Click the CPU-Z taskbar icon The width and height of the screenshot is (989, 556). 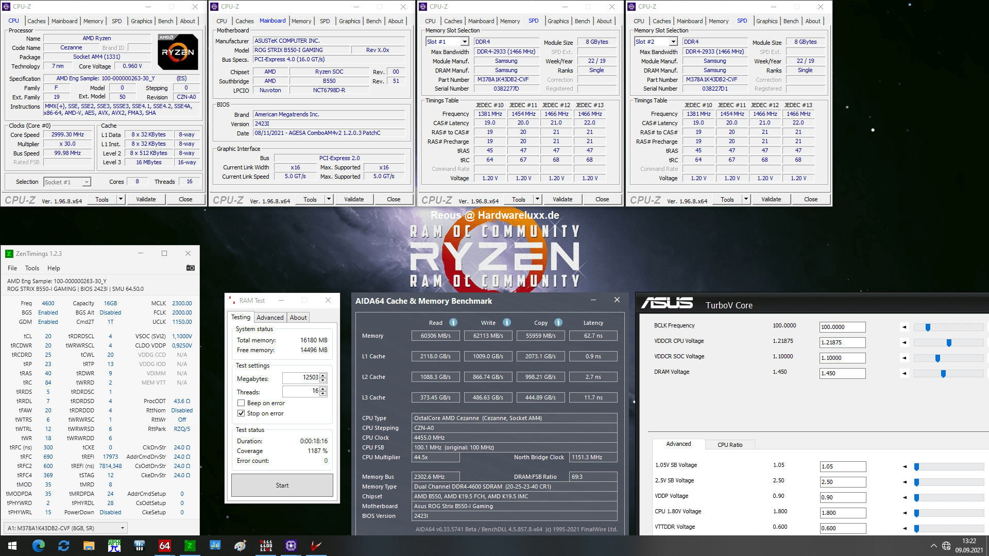[291, 546]
